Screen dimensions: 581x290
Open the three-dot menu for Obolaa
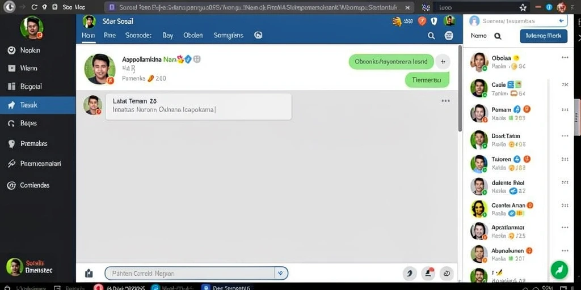pyautogui.click(x=565, y=58)
